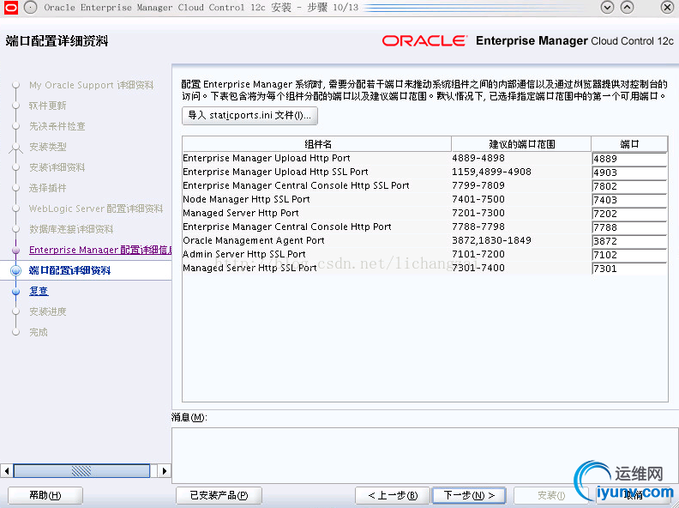Viewport: 679px width, 508px height.
Task: Open the 复查 review step link
Action: pos(39,291)
